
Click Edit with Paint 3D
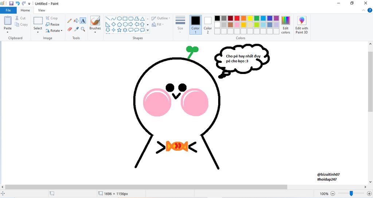[302, 25]
